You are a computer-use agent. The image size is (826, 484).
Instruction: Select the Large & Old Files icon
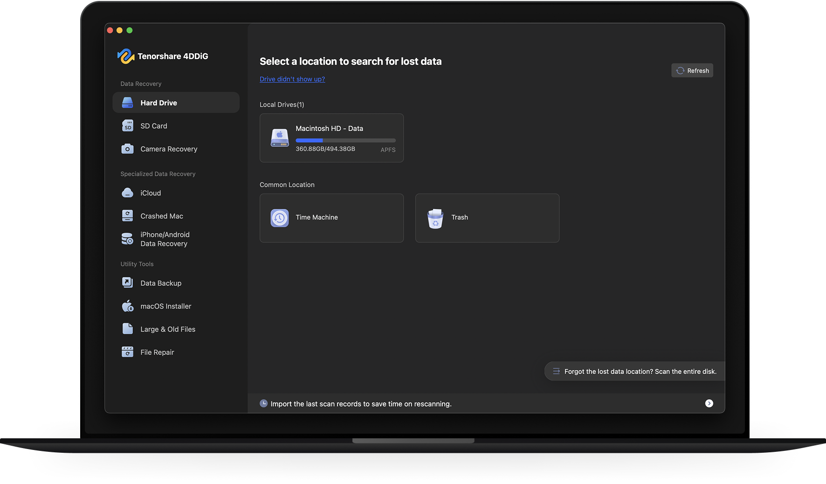(127, 329)
